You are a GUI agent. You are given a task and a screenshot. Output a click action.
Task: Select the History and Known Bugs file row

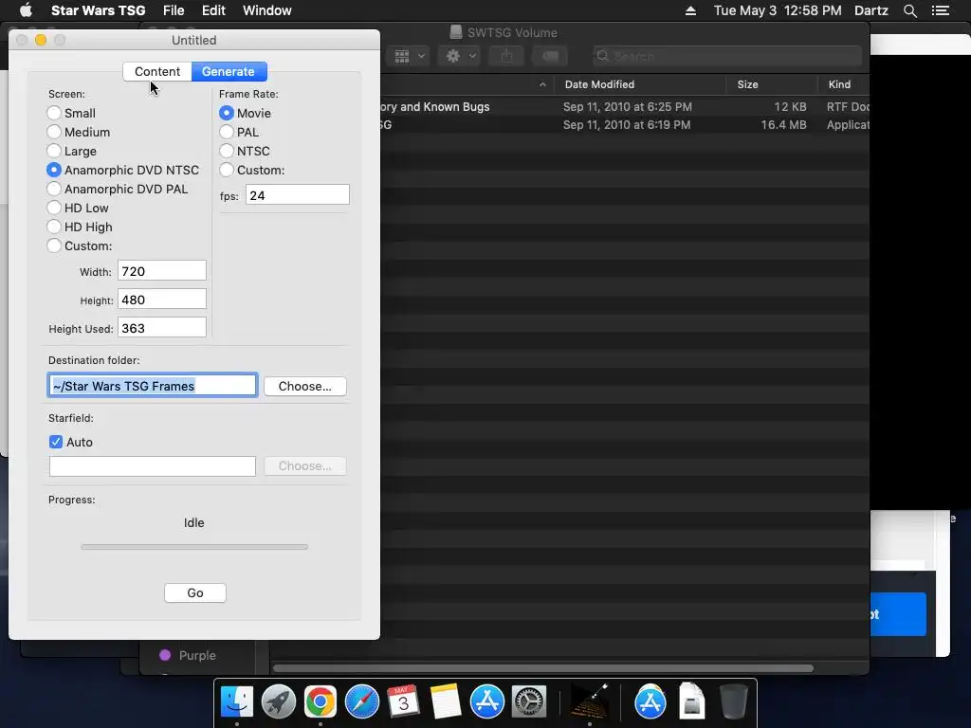click(624, 106)
